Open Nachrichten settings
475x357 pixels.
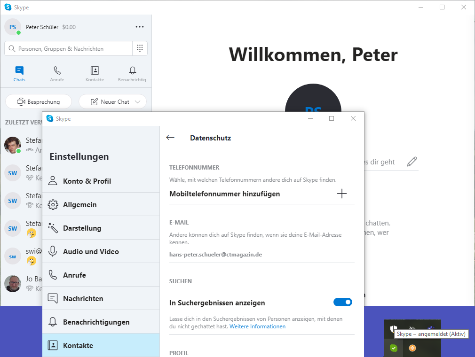[101, 299]
